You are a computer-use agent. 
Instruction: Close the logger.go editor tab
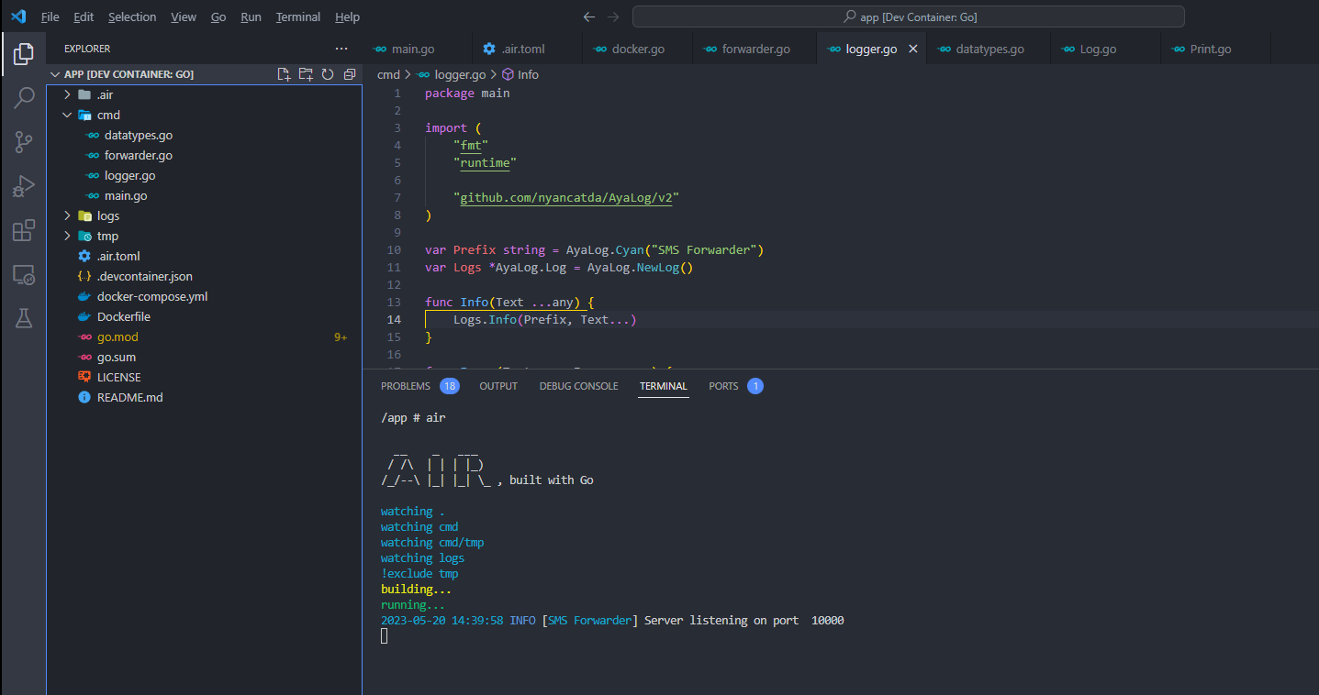913,49
